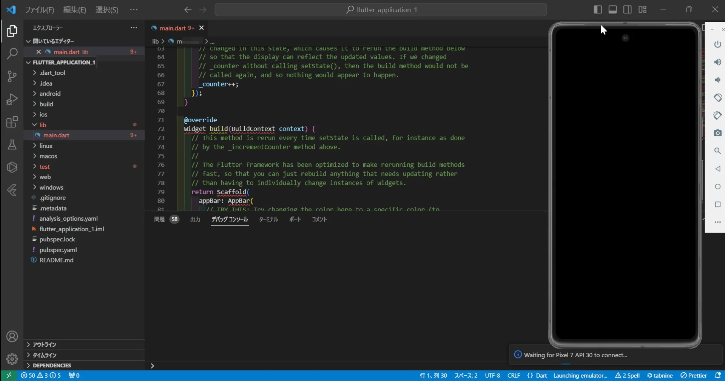This screenshot has width=725, height=381.
Task: Open the ファイル(F) menu
Action: tap(40, 10)
